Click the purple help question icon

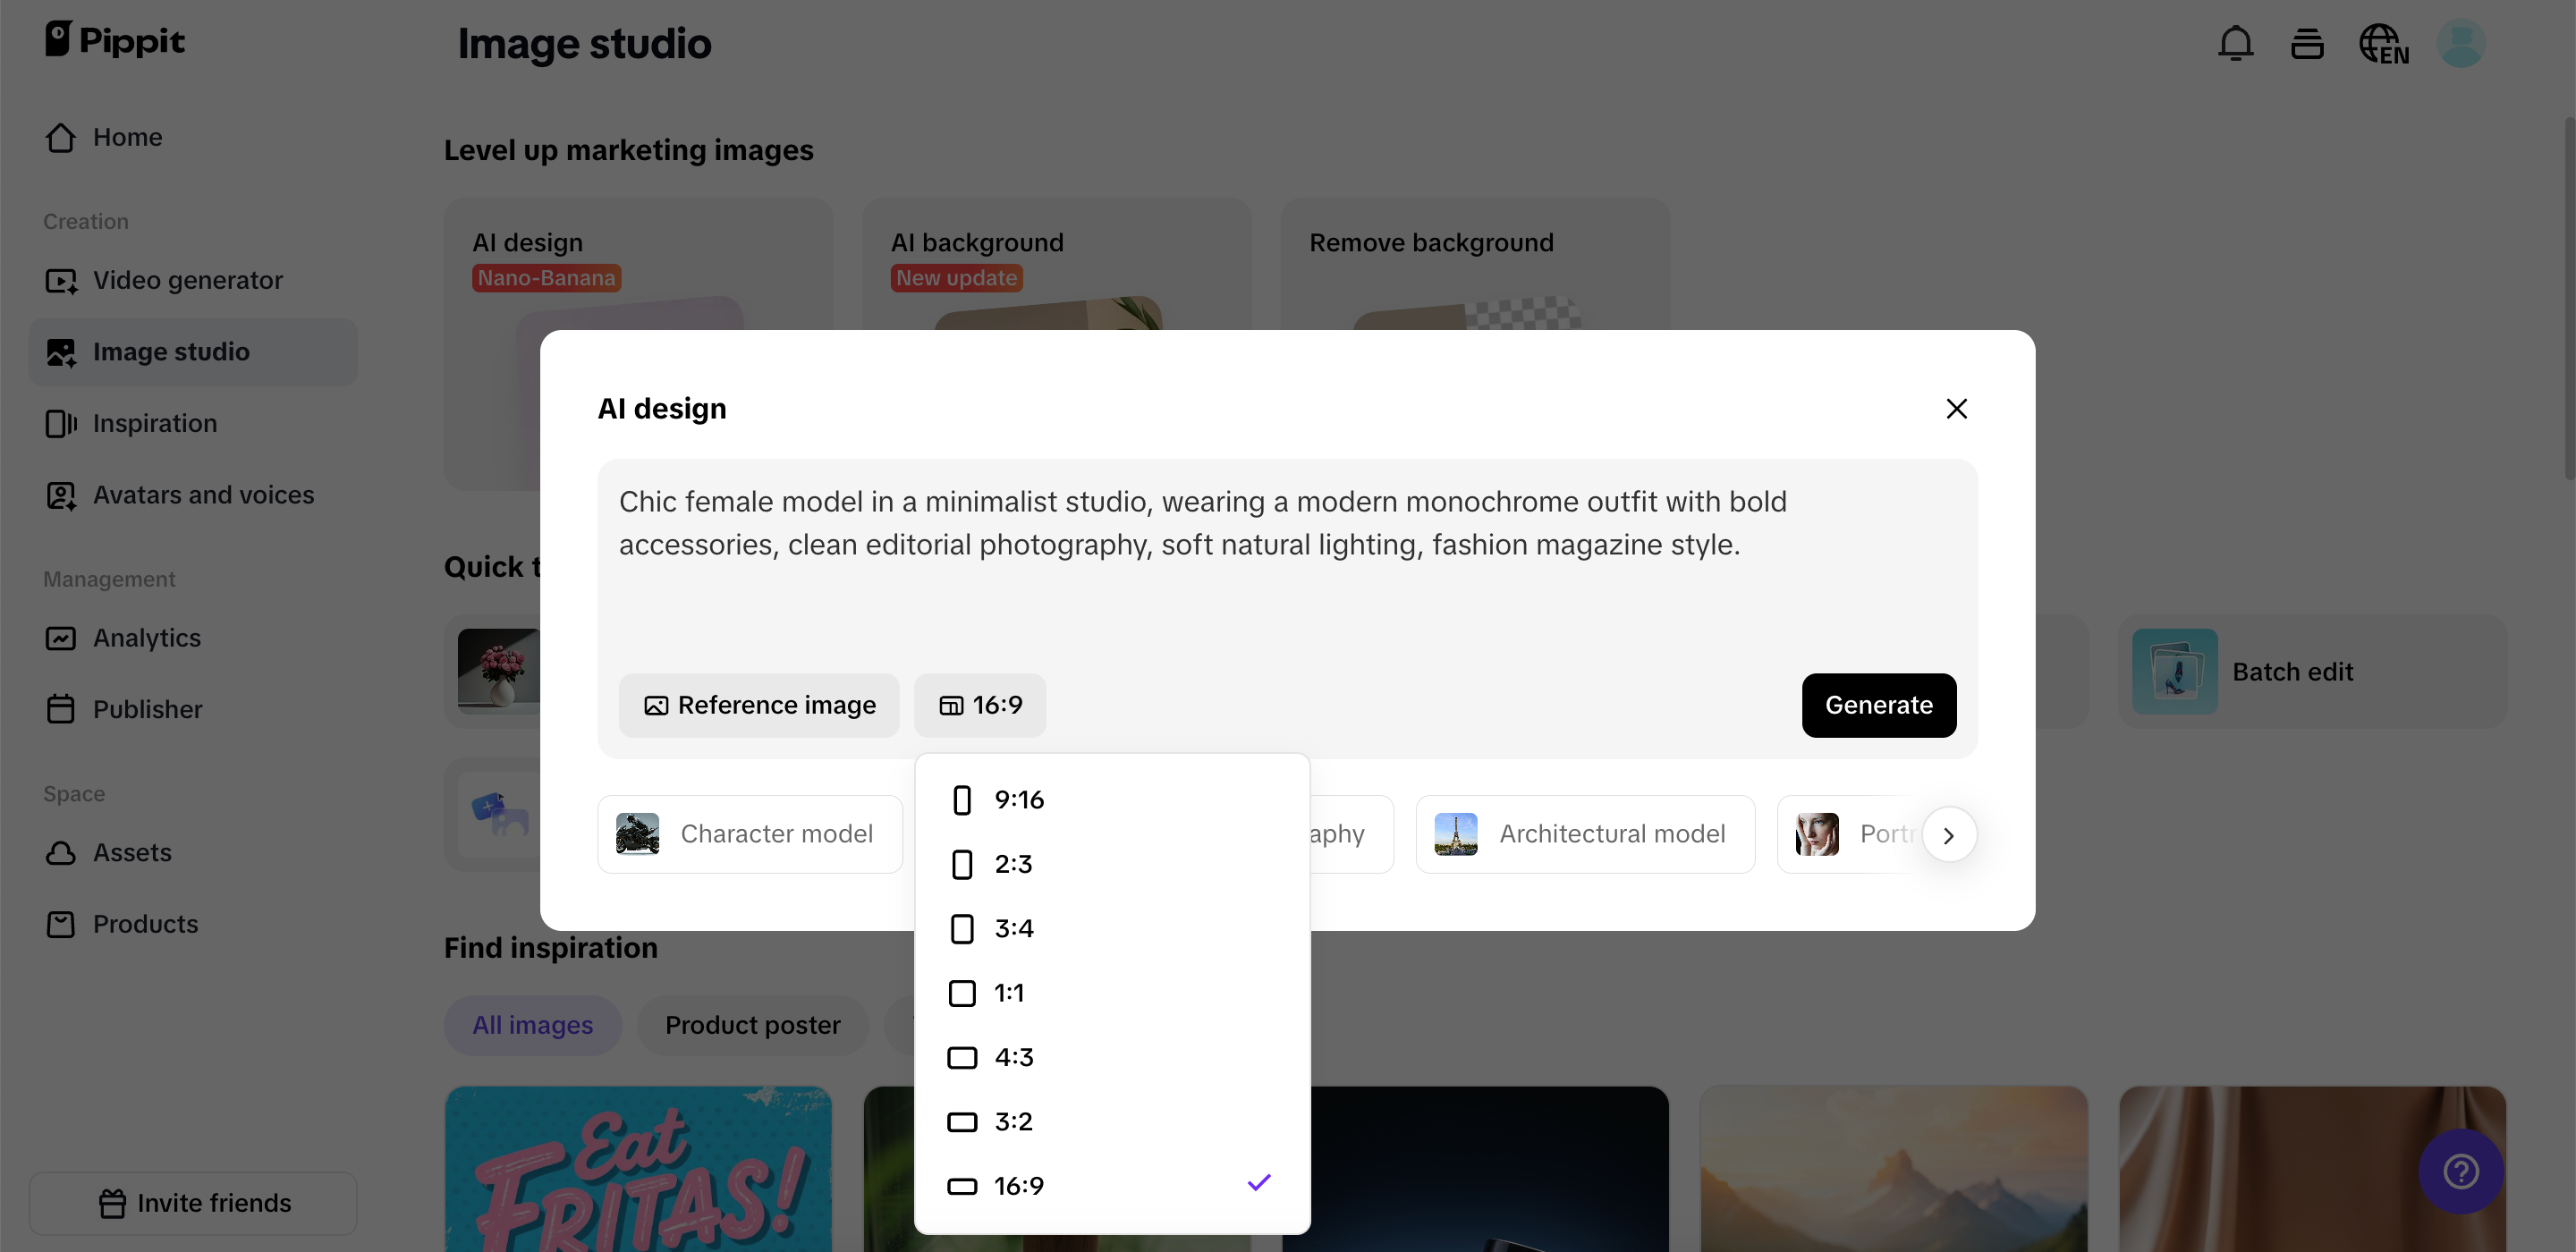[x=2461, y=1171]
